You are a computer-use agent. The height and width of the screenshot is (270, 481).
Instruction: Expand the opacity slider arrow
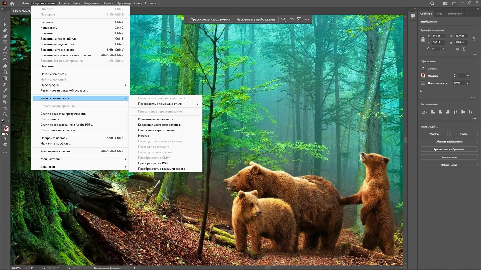pos(468,83)
